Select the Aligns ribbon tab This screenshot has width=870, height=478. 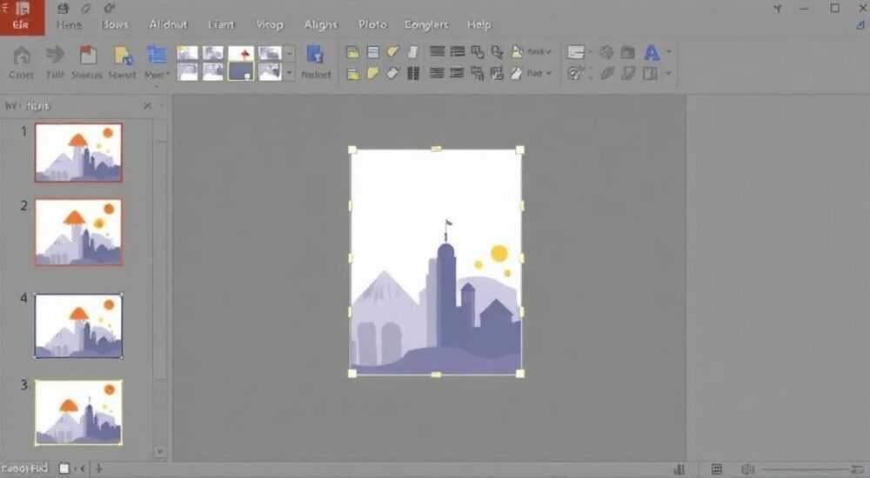[x=321, y=25]
